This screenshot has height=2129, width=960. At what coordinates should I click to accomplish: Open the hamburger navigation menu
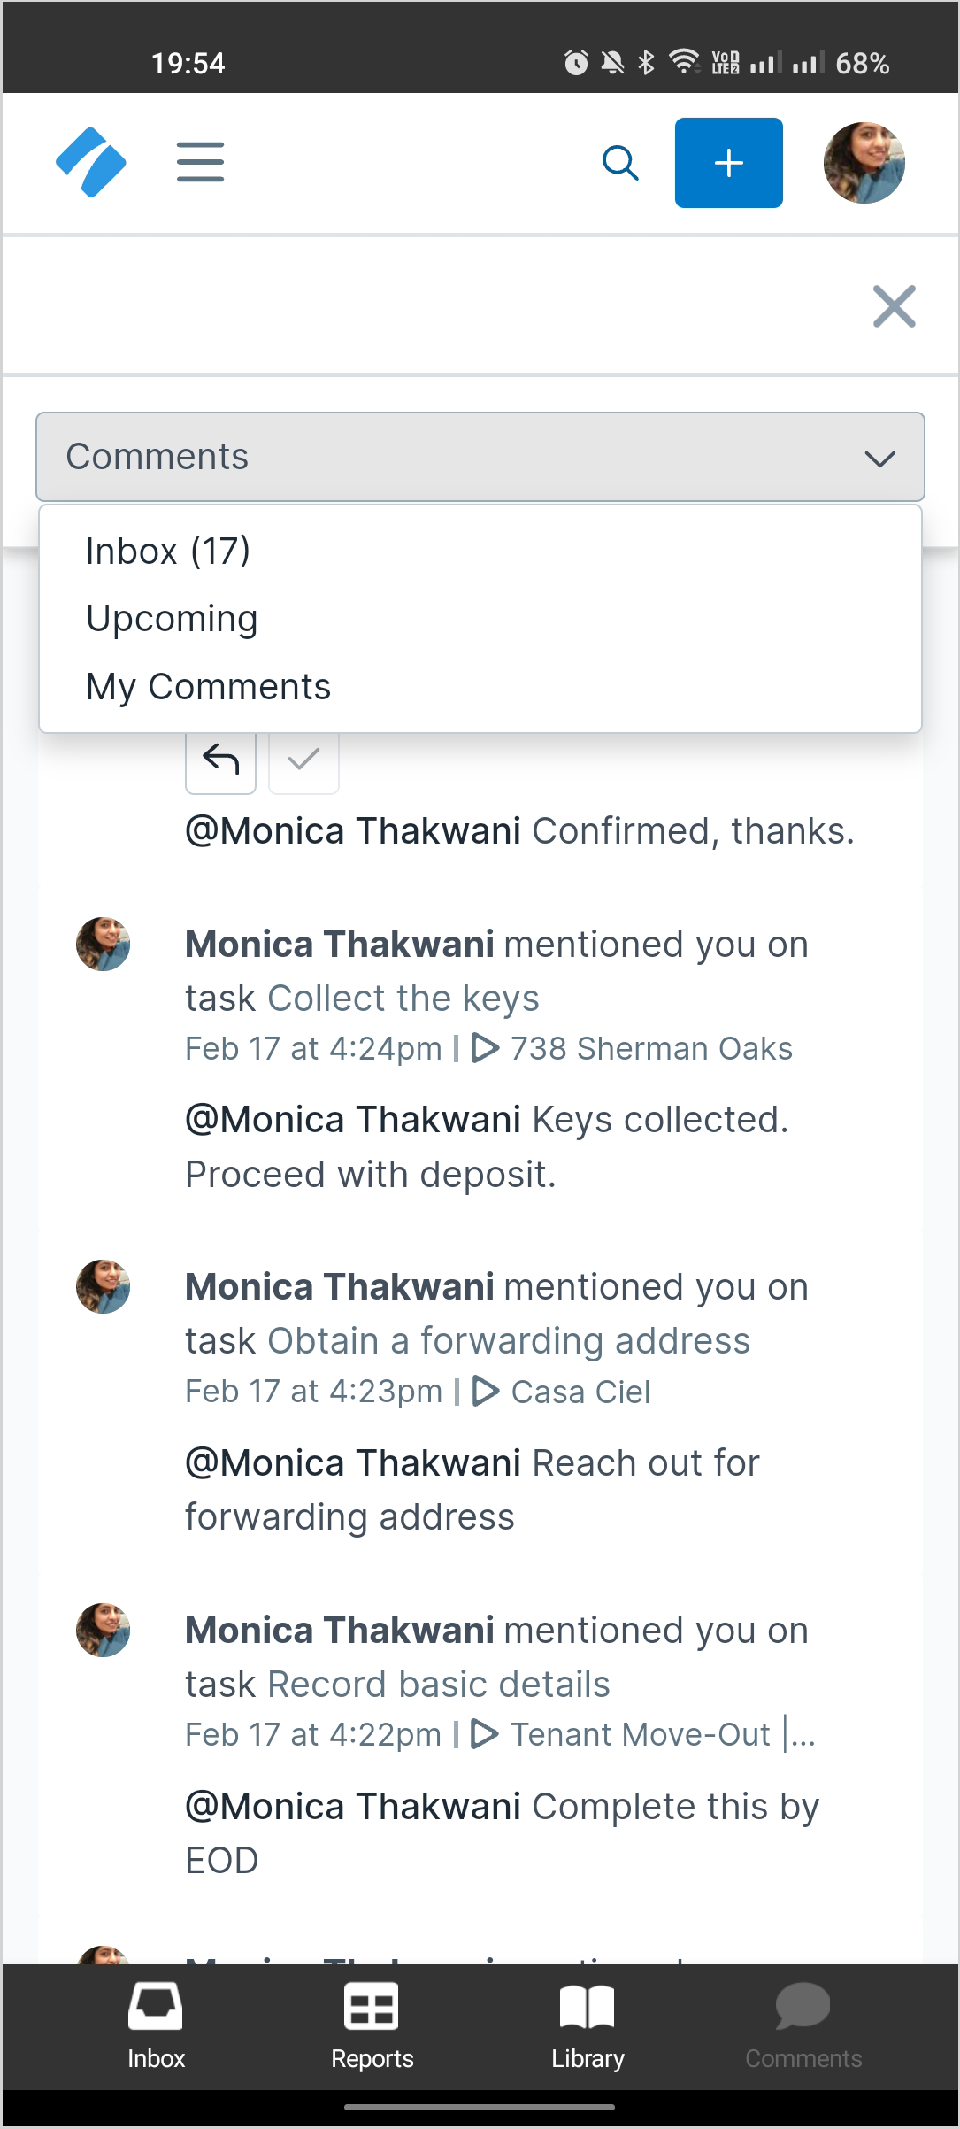(x=200, y=162)
